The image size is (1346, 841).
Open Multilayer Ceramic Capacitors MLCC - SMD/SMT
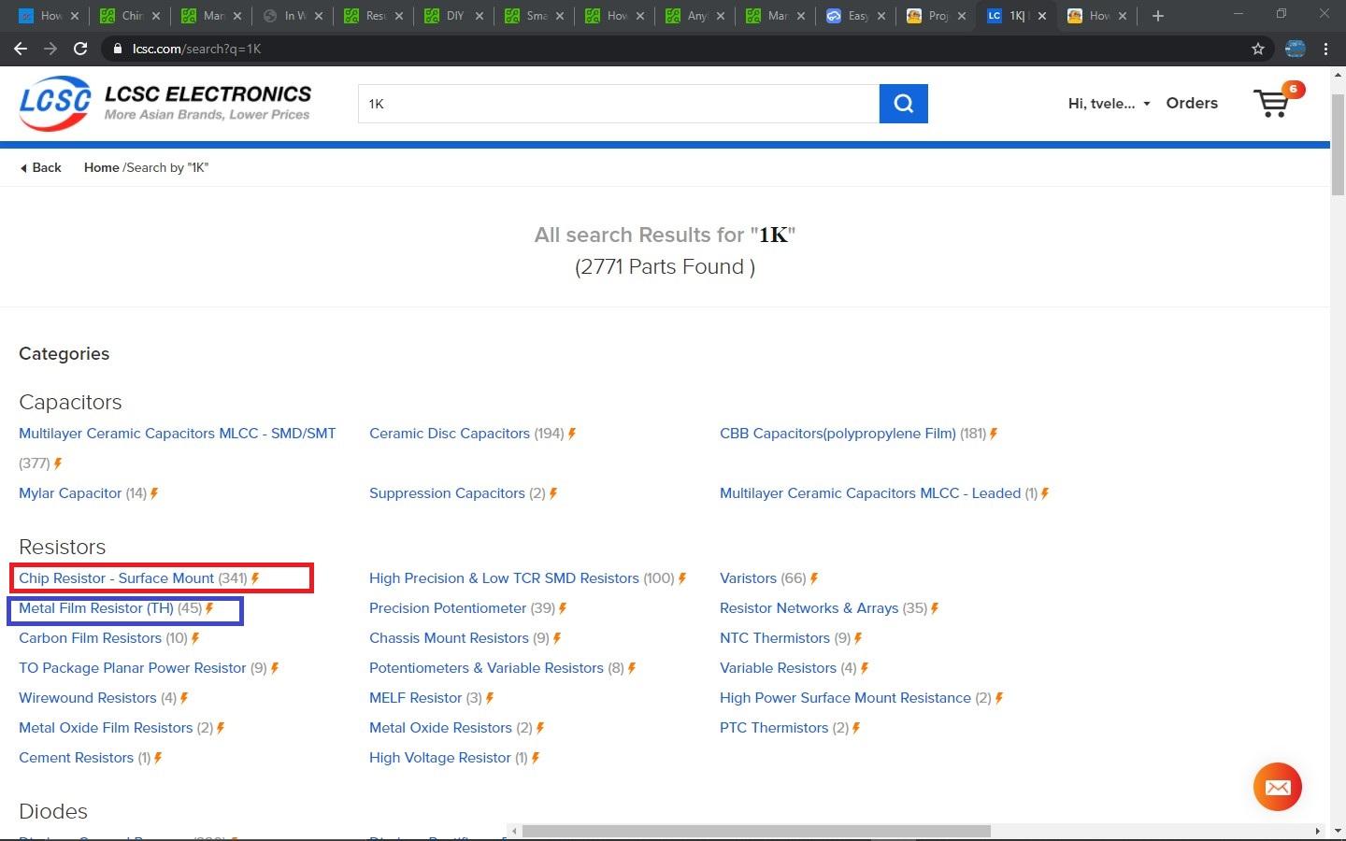[x=177, y=434]
